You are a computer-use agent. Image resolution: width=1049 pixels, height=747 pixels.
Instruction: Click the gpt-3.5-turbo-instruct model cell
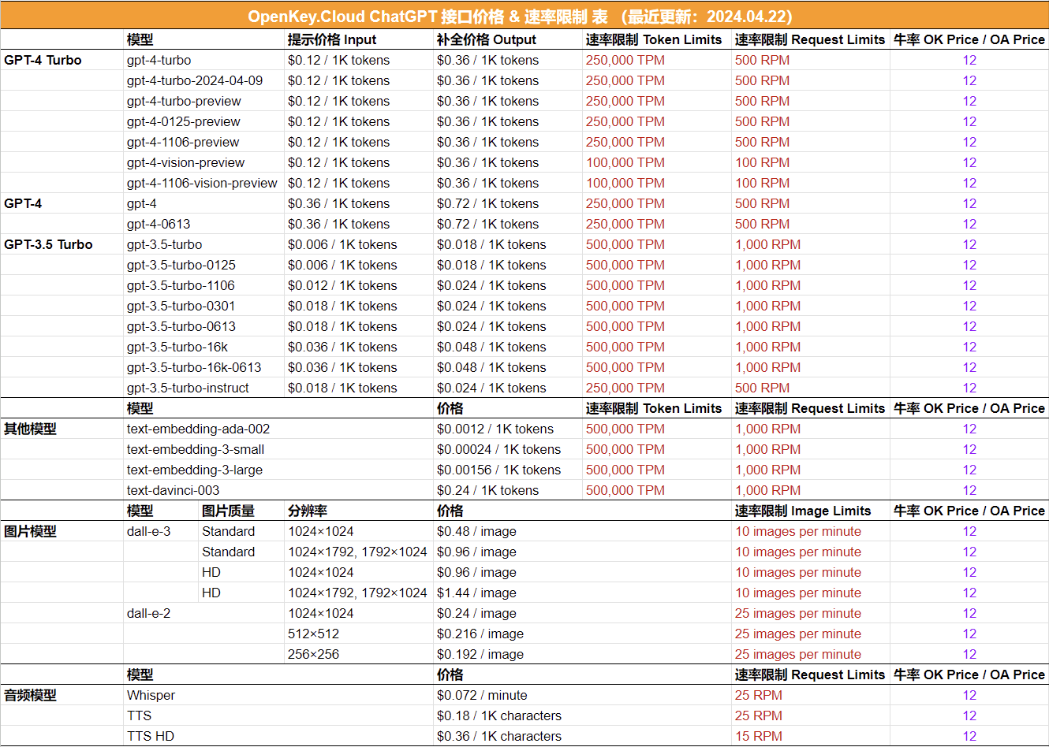tap(188, 388)
